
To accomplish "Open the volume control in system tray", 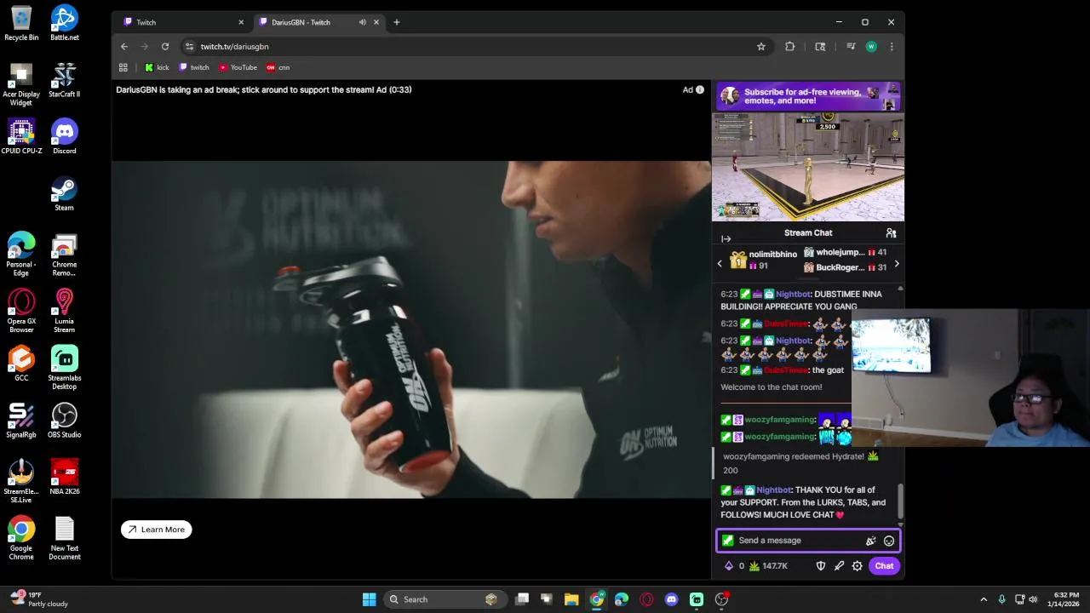I will click(1034, 599).
